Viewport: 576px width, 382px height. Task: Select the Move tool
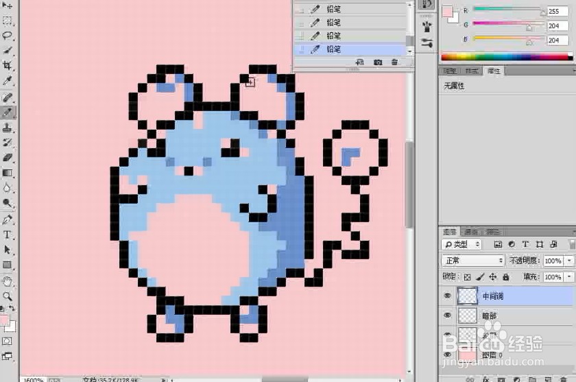[8, 5]
